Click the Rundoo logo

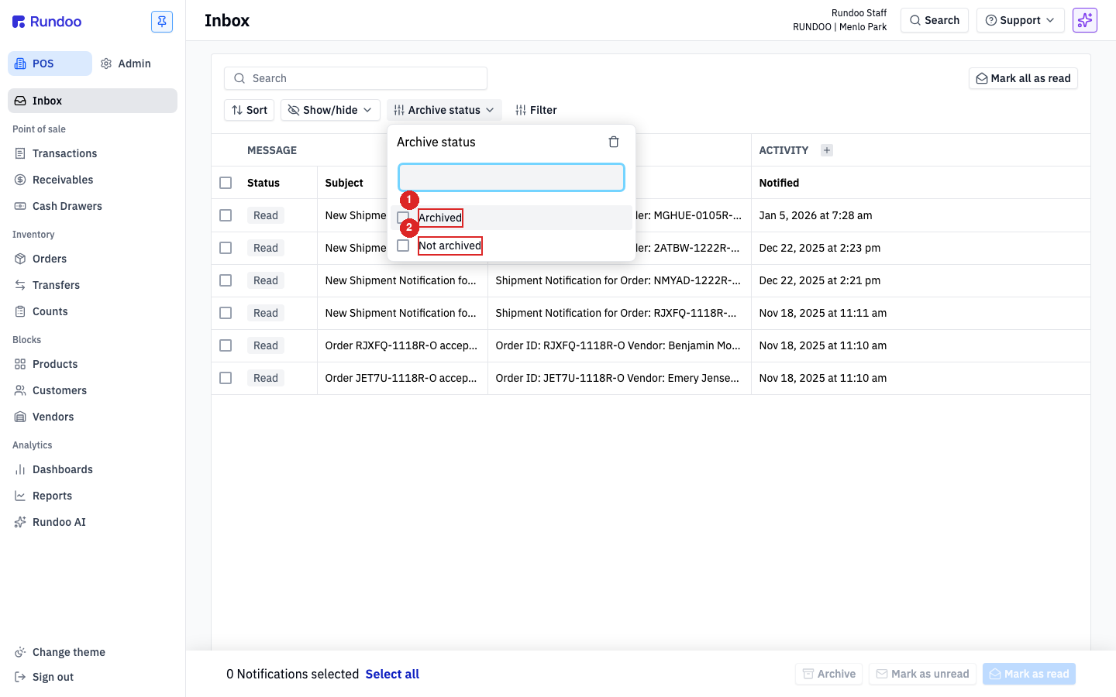tap(47, 22)
